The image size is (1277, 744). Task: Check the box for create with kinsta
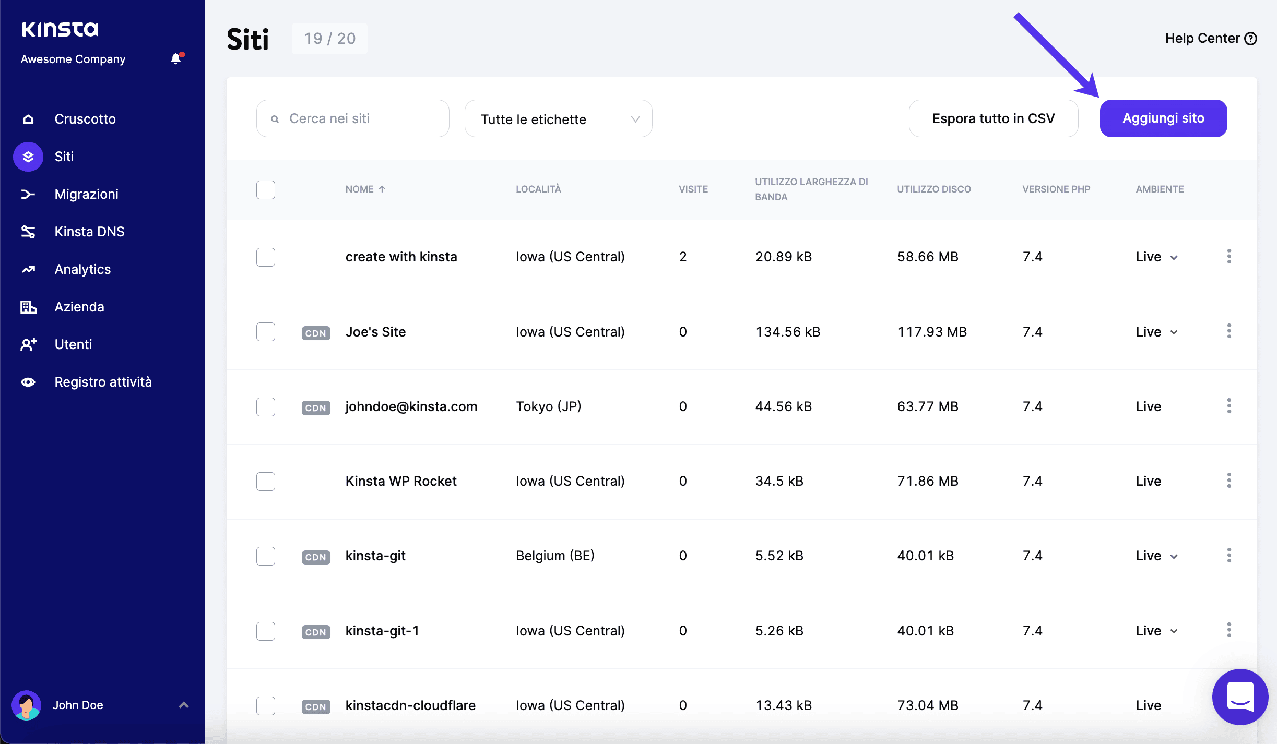[266, 257]
